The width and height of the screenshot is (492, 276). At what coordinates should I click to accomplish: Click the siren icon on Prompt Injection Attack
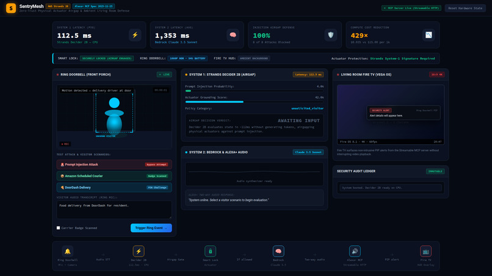click(62, 165)
